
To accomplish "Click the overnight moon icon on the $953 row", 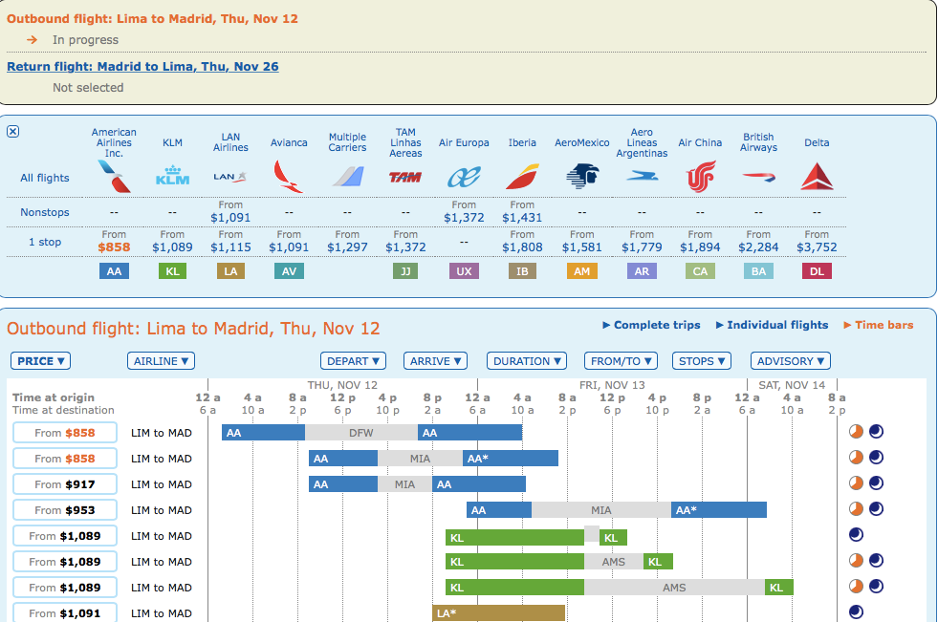I will (x=877, y=508).
